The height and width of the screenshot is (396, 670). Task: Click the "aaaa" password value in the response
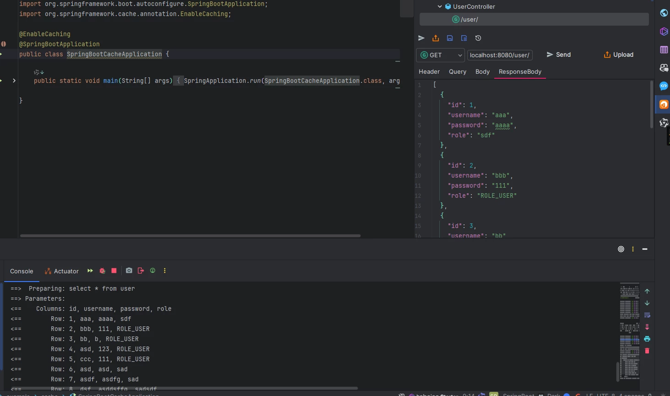point(502,125)
